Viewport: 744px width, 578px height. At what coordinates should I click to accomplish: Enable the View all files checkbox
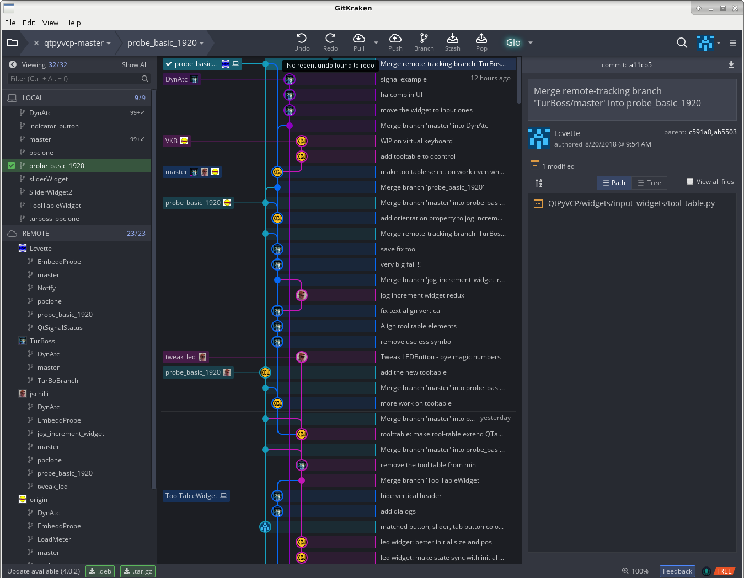click(x=690, y=181)
